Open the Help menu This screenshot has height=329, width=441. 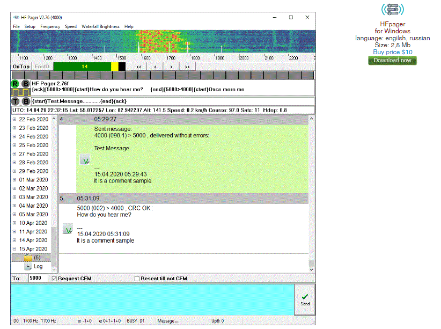click(129, 26)
